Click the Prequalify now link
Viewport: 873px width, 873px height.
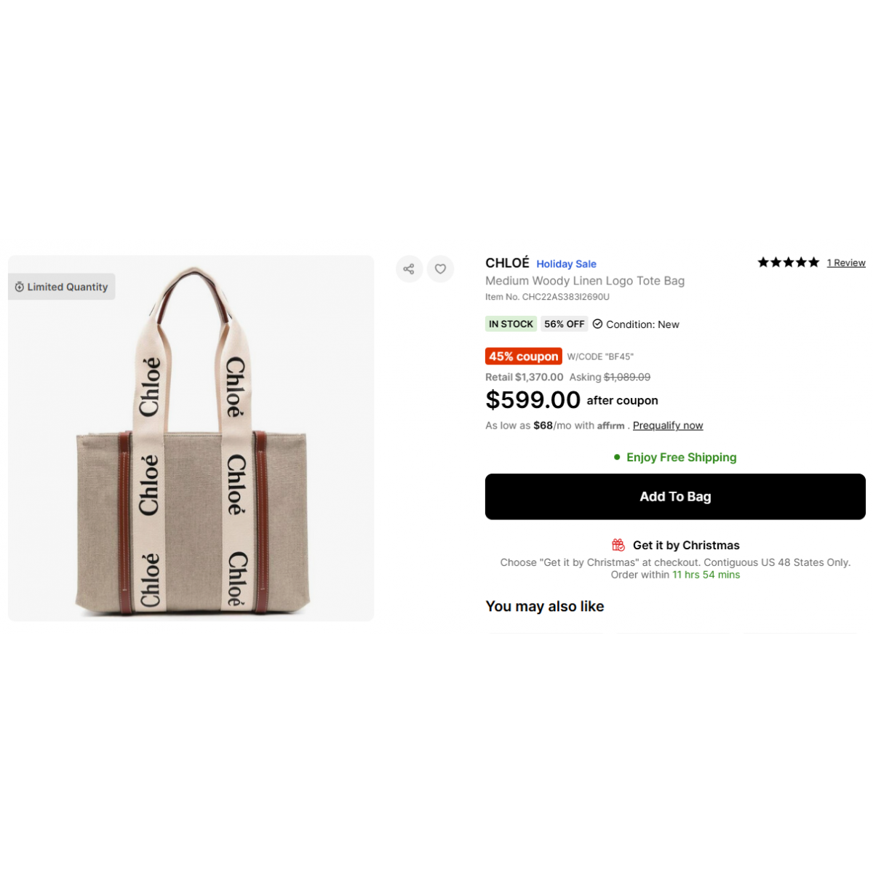[x=668, y=426]
